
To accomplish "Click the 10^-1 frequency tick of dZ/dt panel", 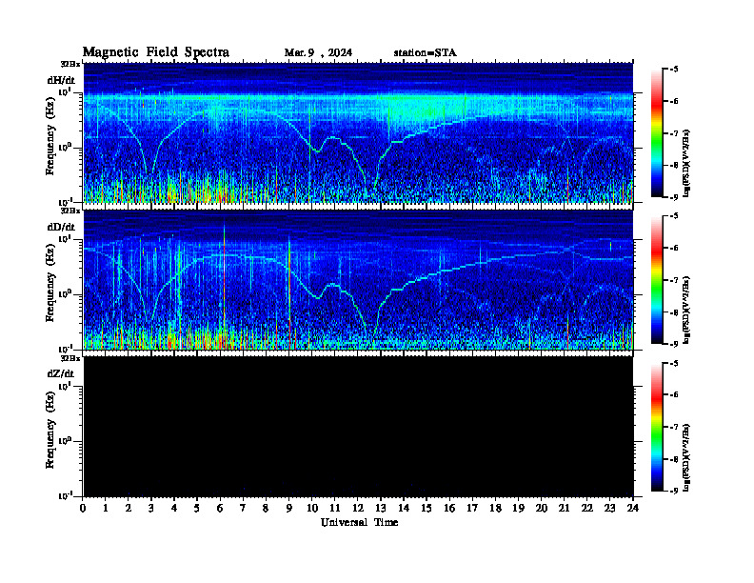I will click(65, 495).
